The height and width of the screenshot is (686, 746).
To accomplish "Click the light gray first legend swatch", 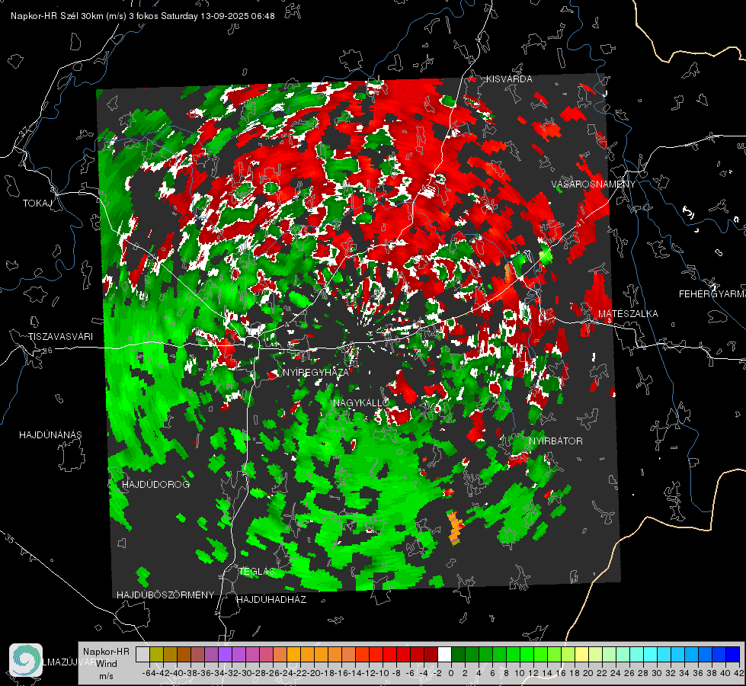I will click(x=142, y=655).
